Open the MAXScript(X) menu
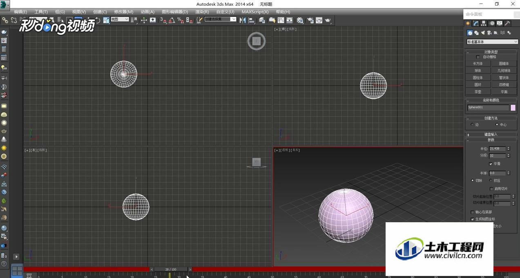Screen dimensions: 520x278 255,12
